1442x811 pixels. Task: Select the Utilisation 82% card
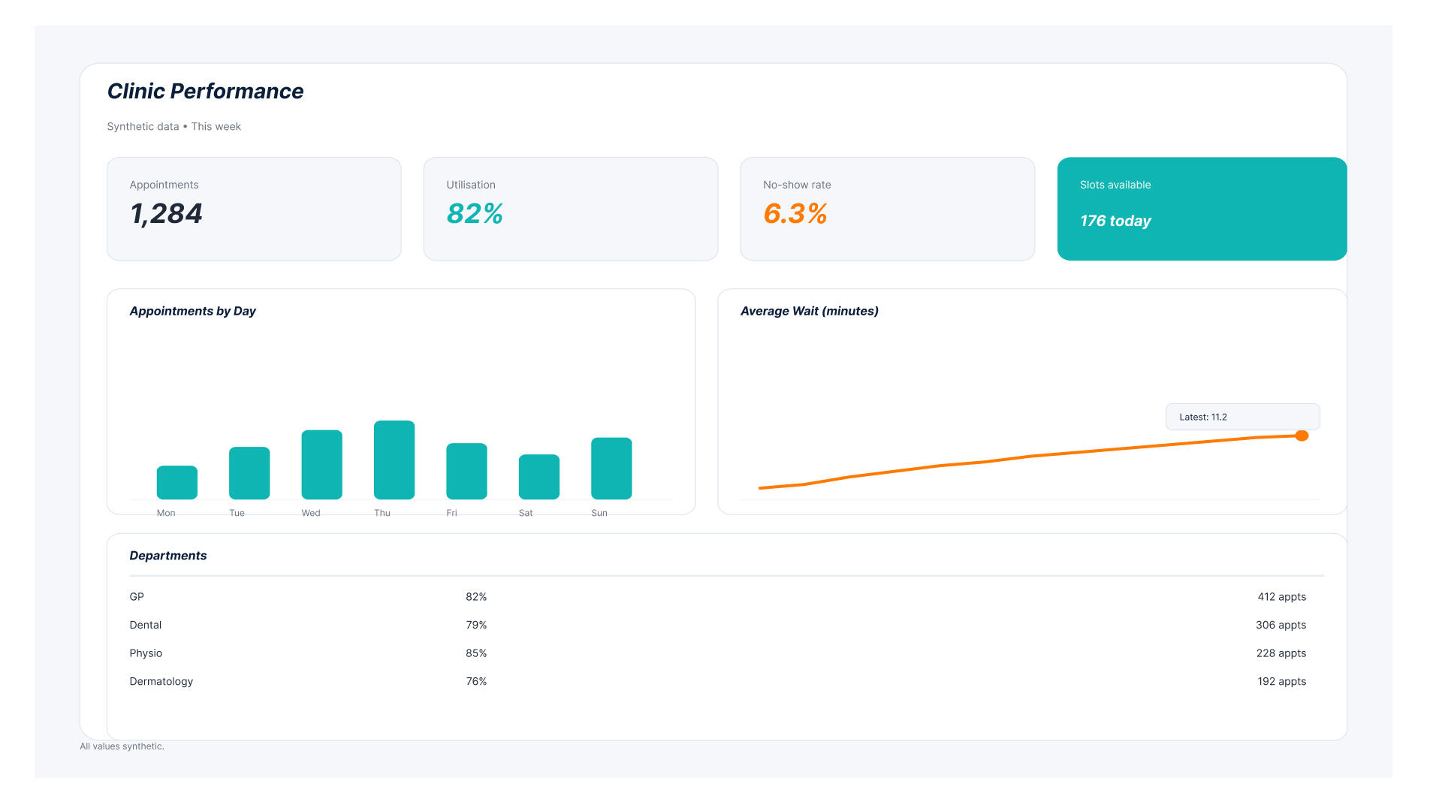570,209
